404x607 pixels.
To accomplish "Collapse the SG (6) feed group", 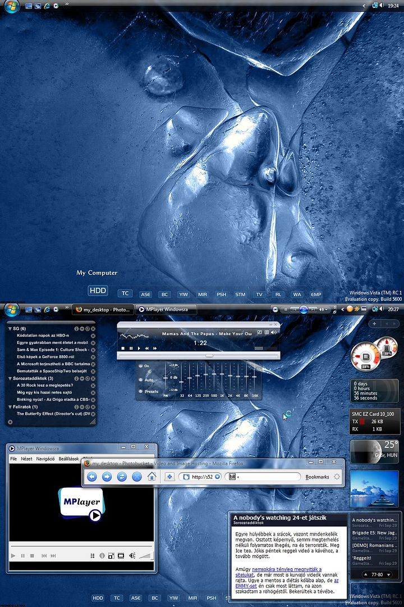I will [10, 328].
